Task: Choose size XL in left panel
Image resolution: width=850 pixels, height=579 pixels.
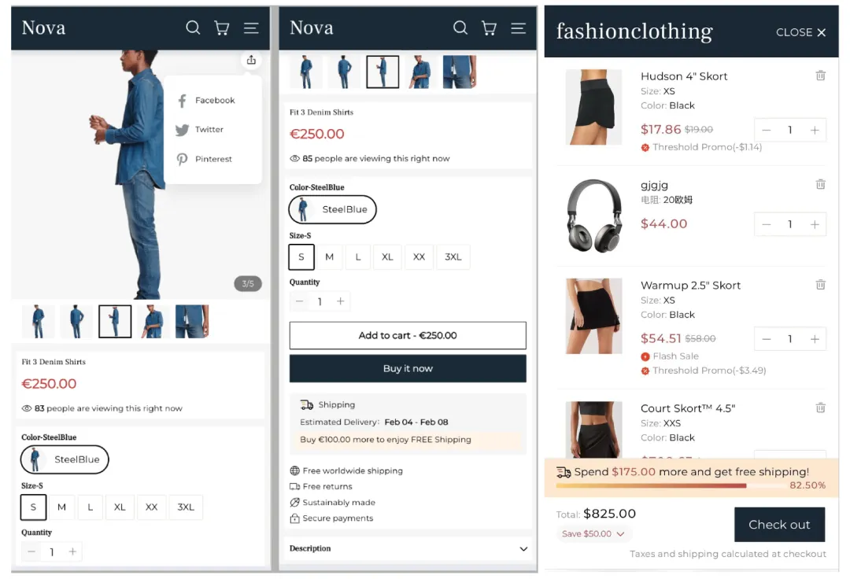Action: point(120,507)
